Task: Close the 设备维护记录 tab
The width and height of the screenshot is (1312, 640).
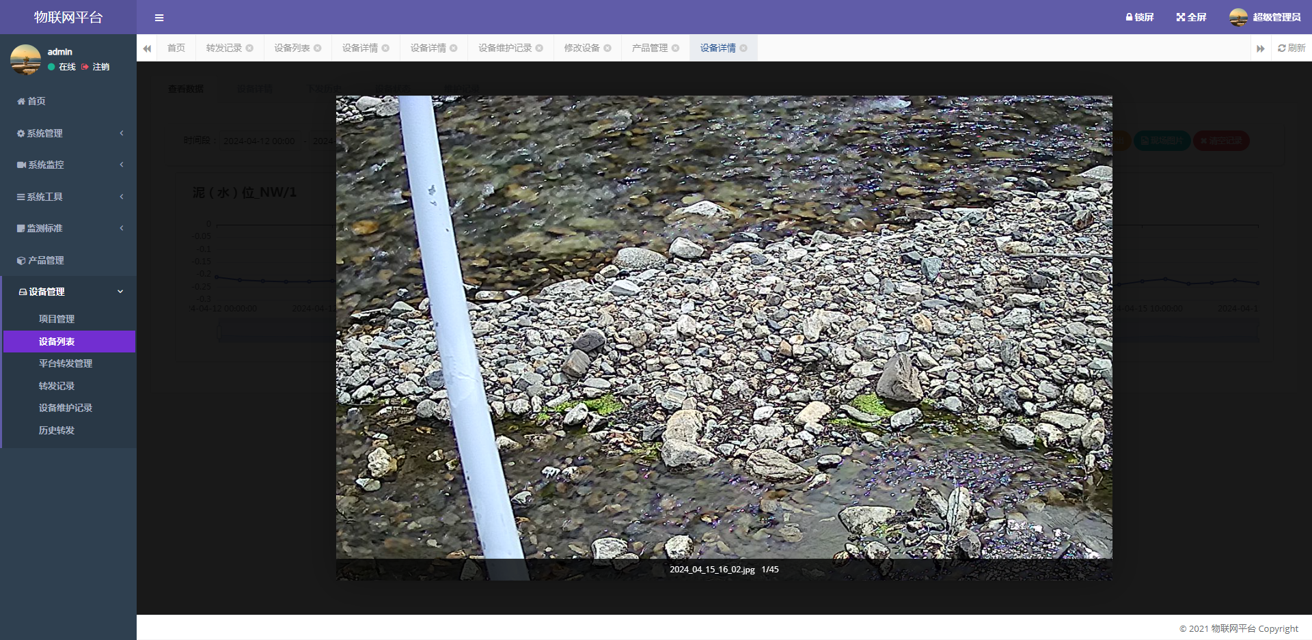Action: click(539, 48)
